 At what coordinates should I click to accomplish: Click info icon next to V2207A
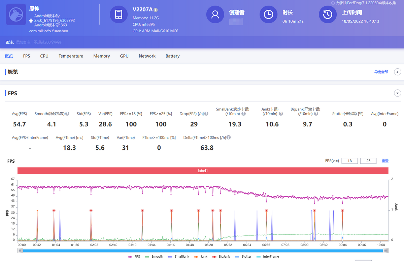(156, 10)
